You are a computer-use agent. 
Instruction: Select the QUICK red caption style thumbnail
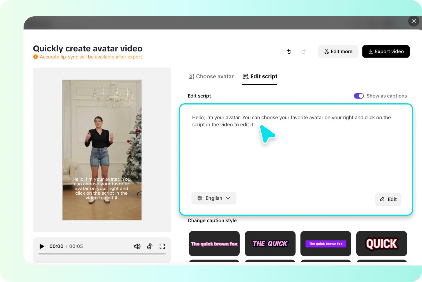pos(382,244)
